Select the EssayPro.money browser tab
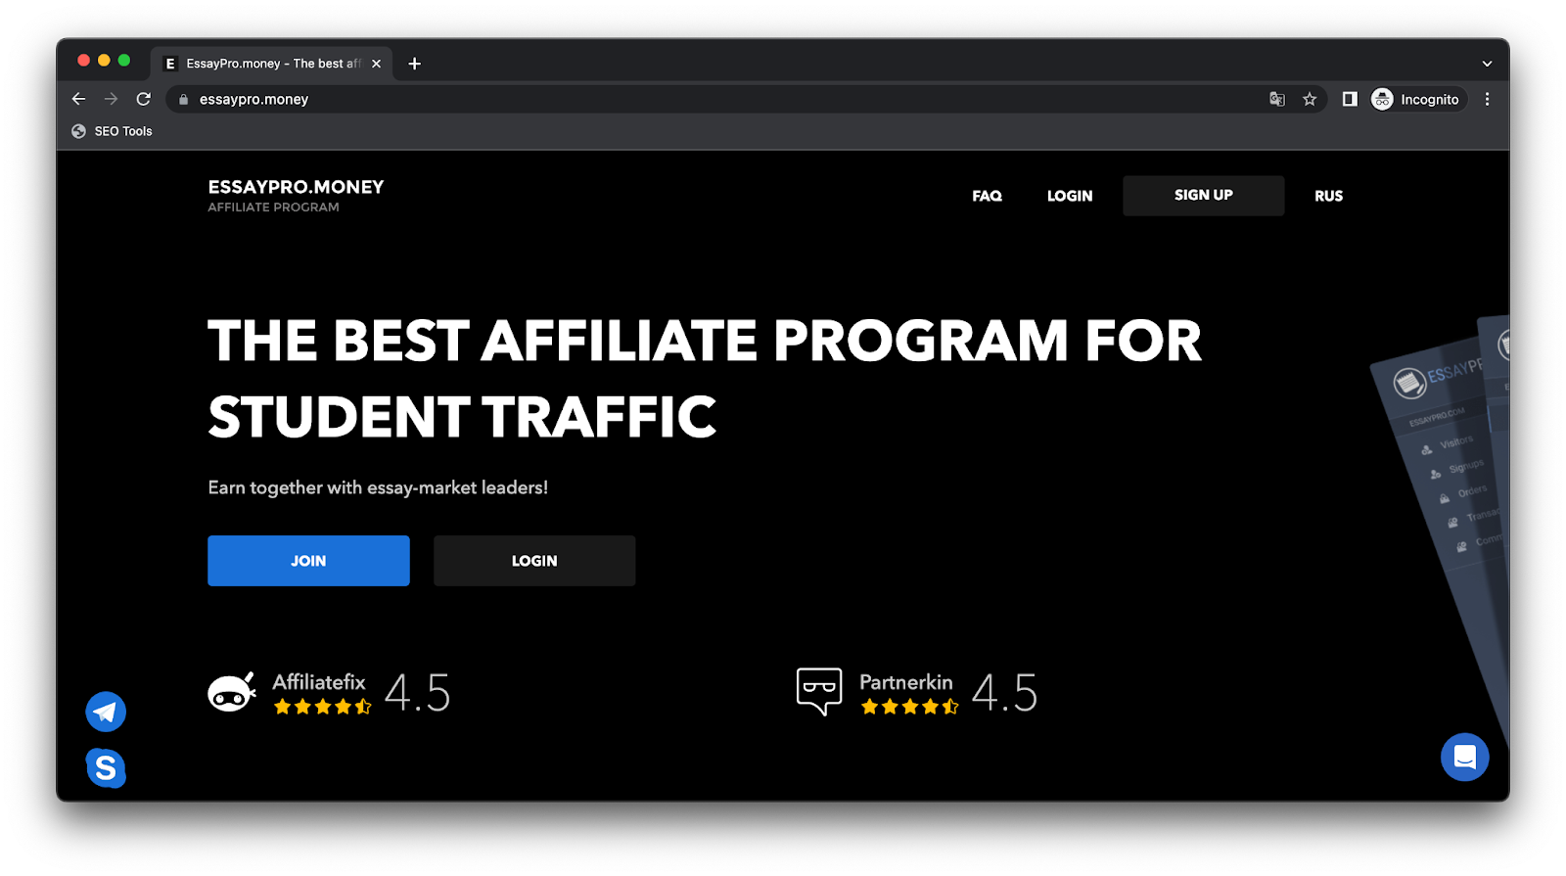Viewport: 1566px width, 876px height. point(273,64)
